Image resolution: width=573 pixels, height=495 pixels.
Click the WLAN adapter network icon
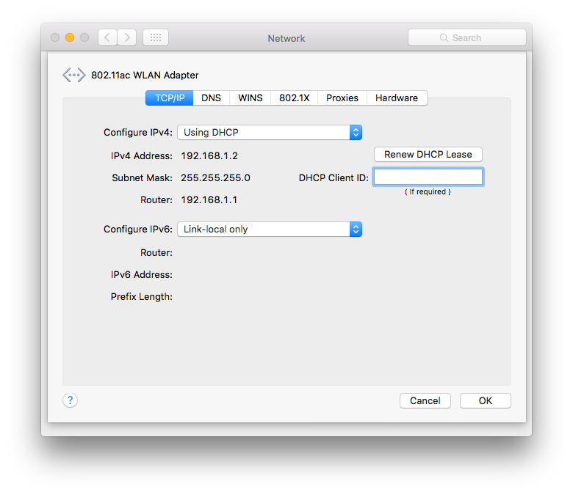click(73, 75)
